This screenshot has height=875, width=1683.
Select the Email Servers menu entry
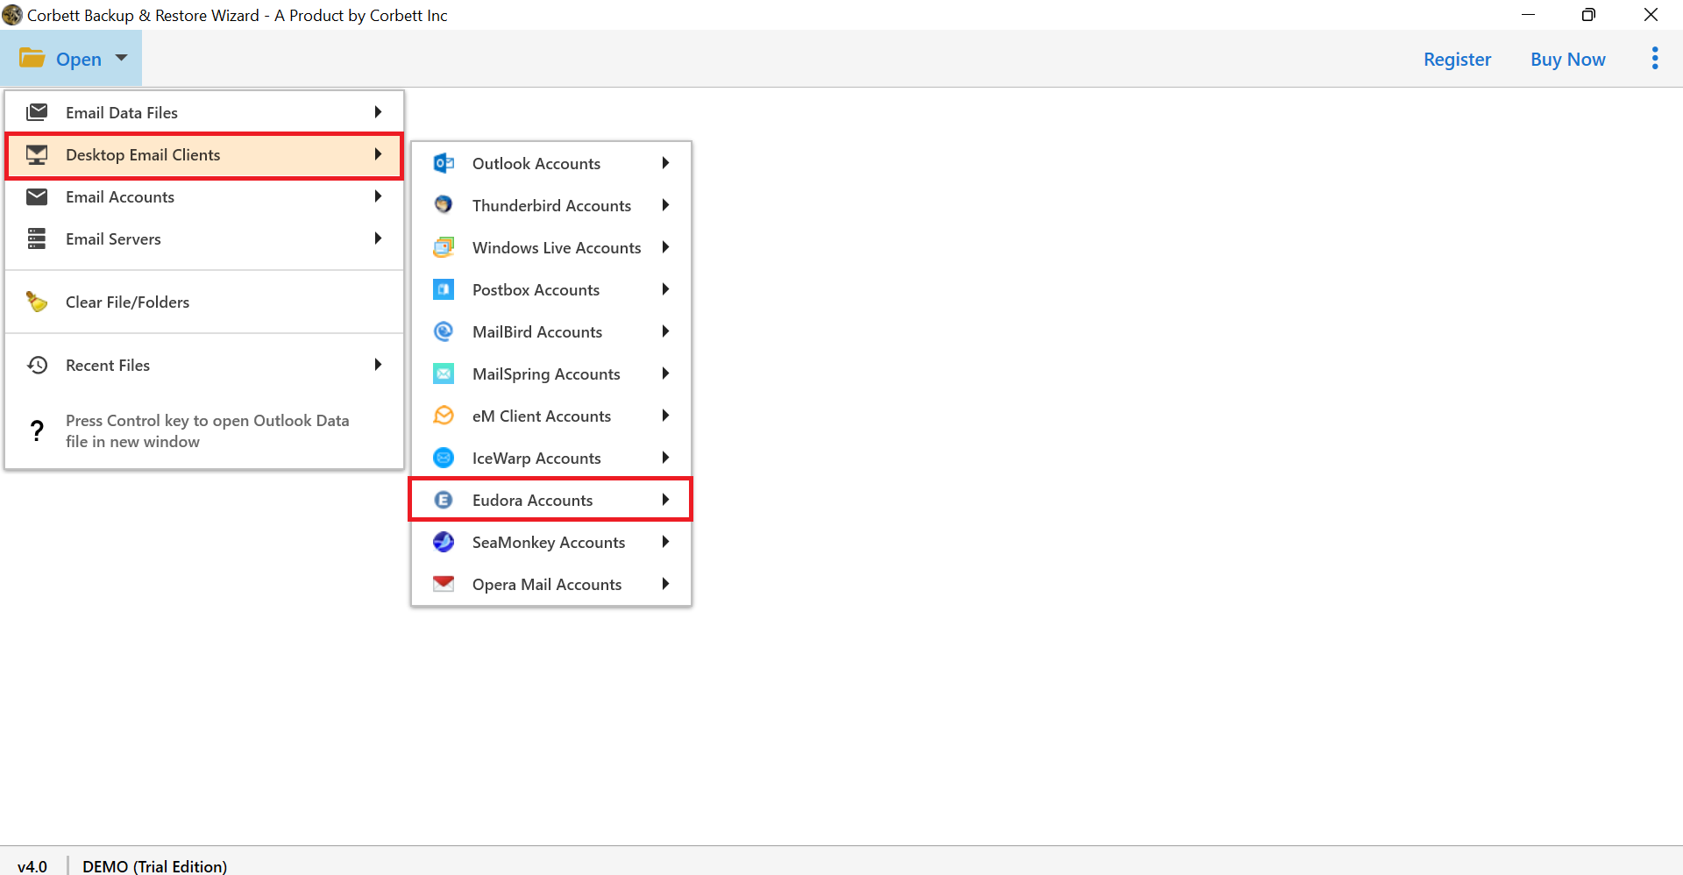coord(204,238)
